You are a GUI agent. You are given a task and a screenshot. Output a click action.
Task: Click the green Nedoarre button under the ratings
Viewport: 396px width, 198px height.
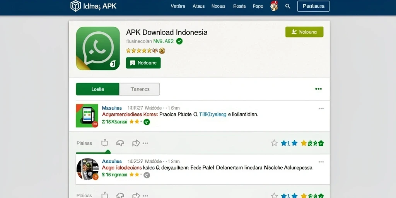[x=143, y=63]
